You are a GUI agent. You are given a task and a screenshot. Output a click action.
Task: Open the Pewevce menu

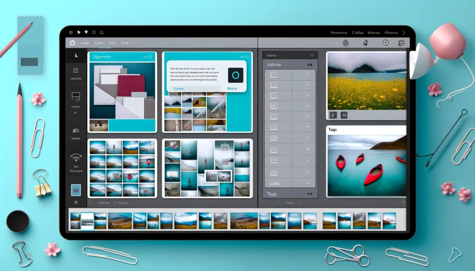[x=339, y=33]
